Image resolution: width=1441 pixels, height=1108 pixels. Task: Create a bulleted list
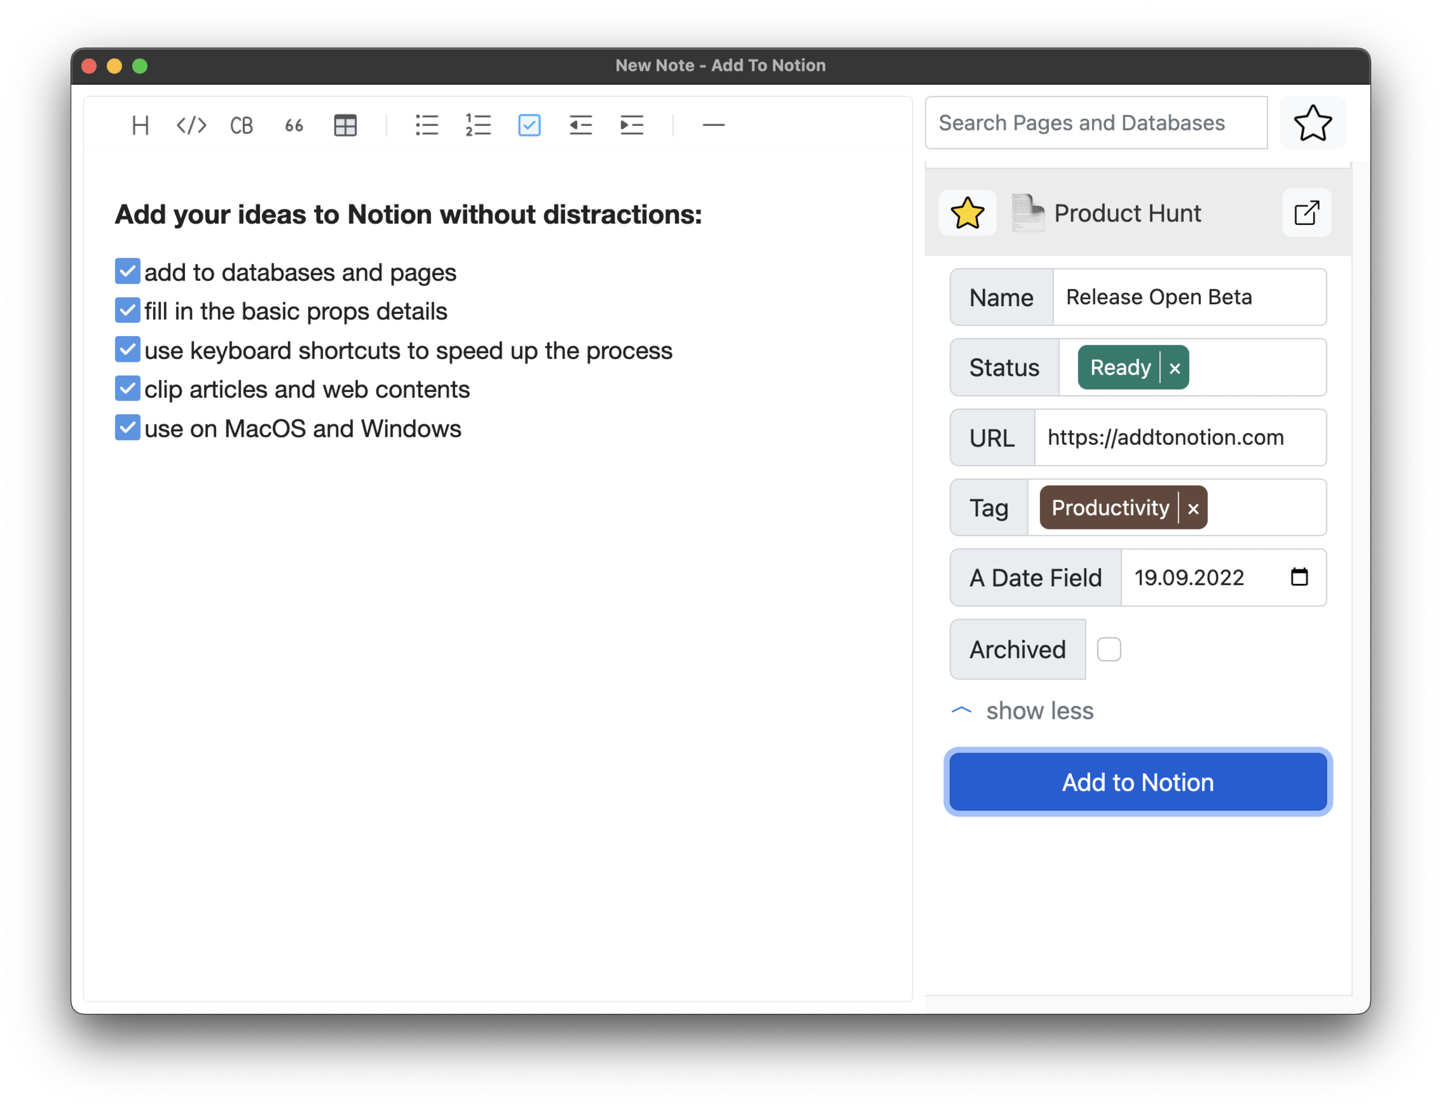(x=427, y=125)
